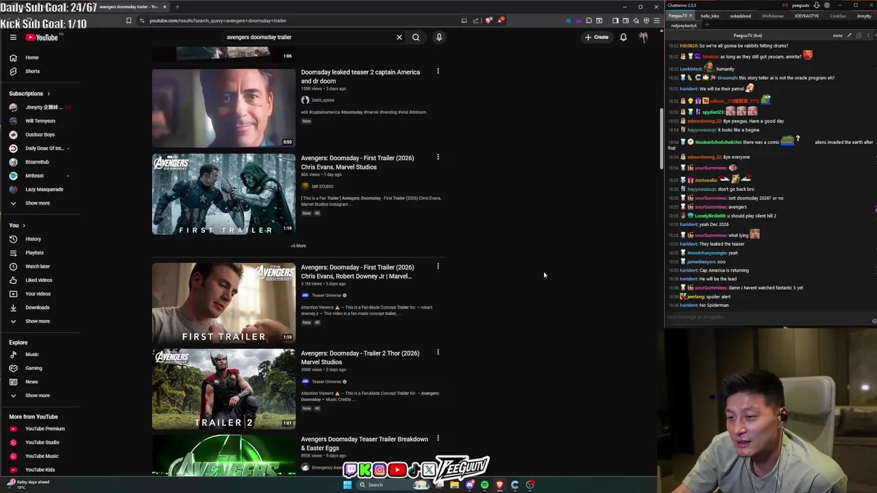Screen dimensions: 877x493
Task: Open the YouTube guide hamburger menu
Action: pos(13,38)
